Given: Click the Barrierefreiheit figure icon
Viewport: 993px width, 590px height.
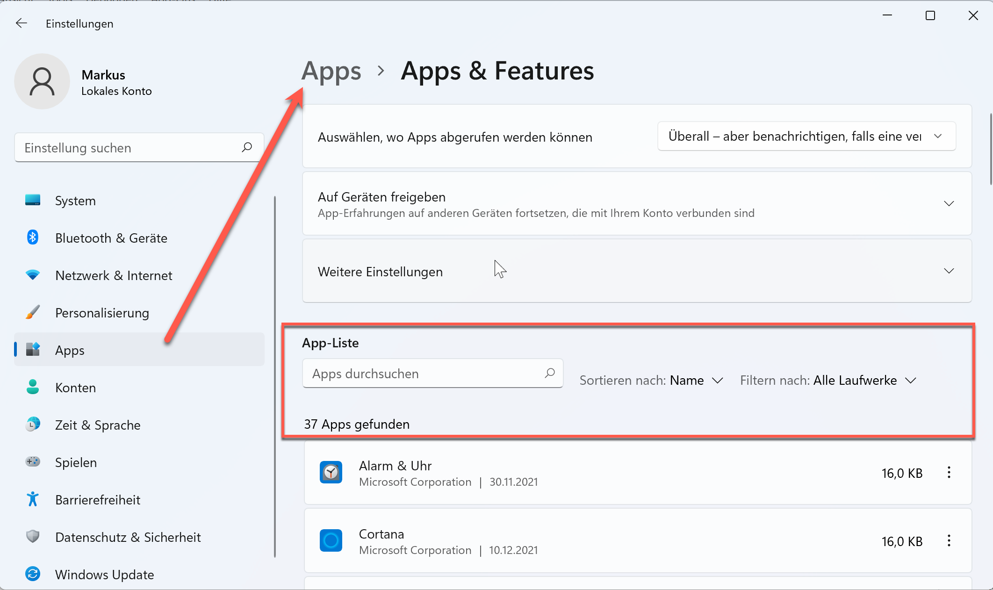Looking at the screenshot, I should coord(33,499).
